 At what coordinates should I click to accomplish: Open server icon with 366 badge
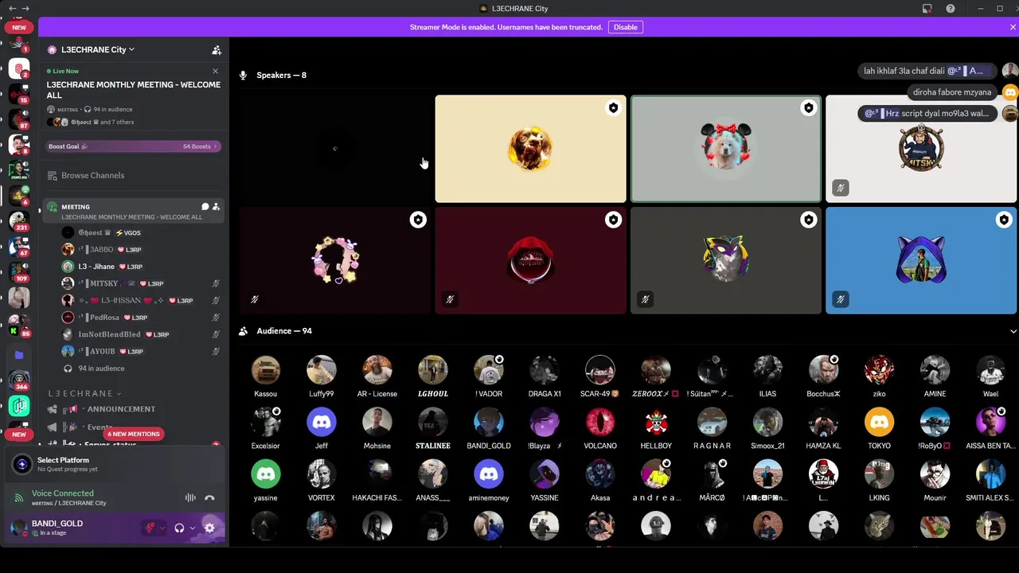tap(19, 380)
